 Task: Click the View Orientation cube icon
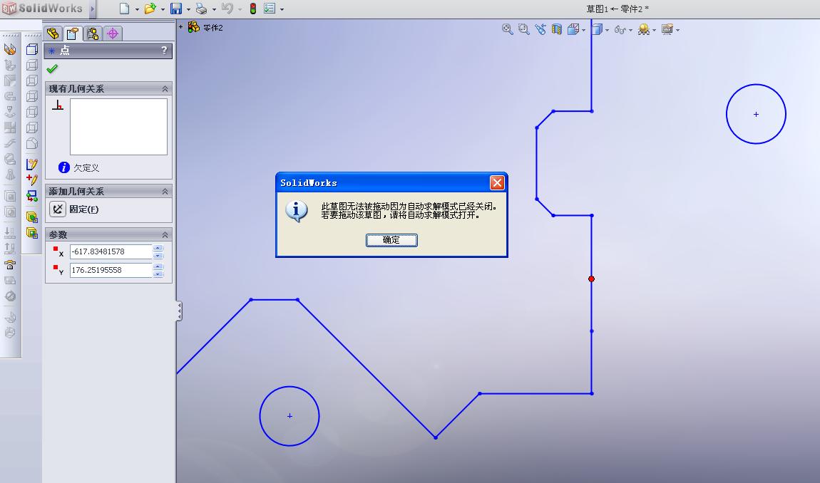coord(573,29)
